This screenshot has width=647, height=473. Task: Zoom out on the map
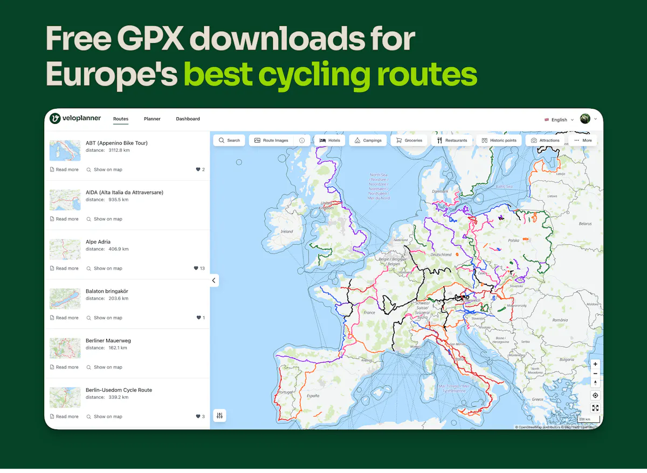[595, 373]
